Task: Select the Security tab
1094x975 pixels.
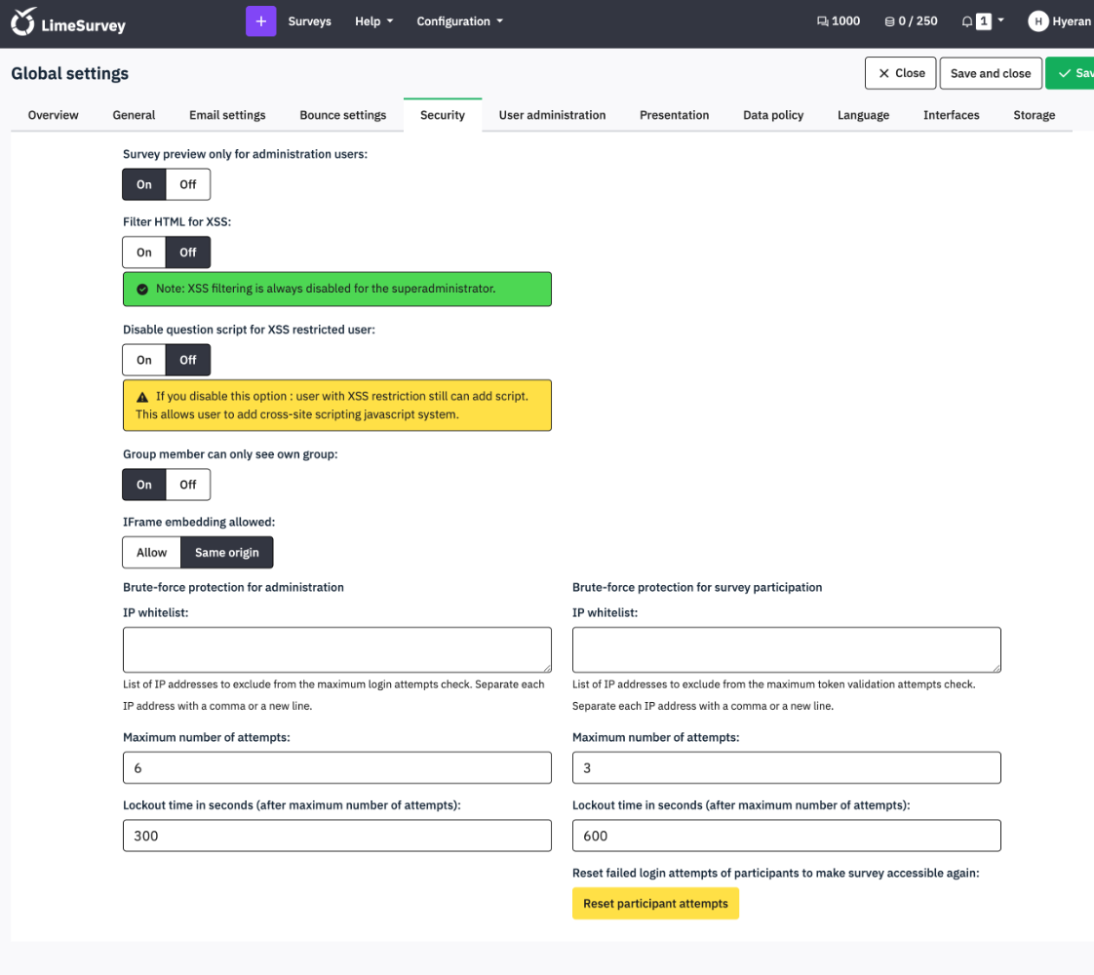Action: [x=443, y=115]
